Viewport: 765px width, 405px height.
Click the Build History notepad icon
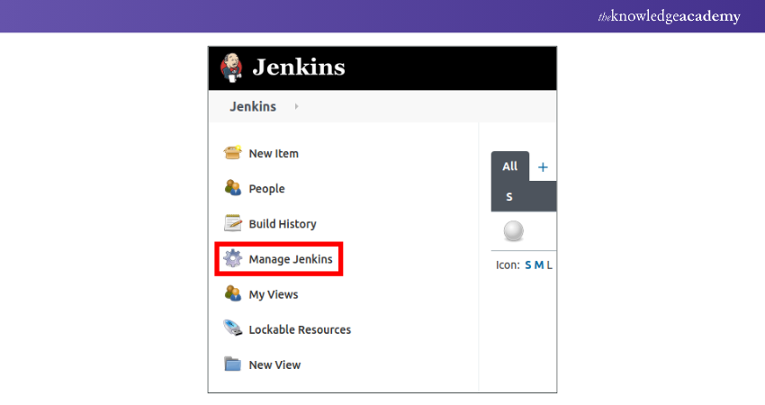click(x=233, y=223)
